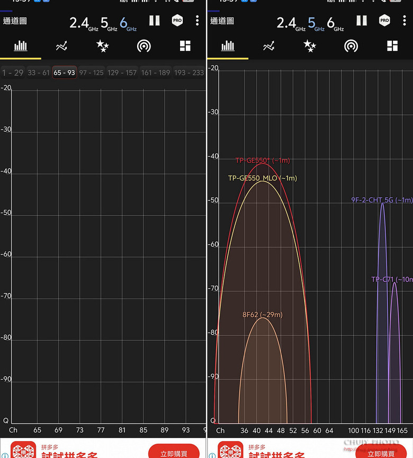Open the dashboard grid tab in the right screen
The image size is (413, 458).
click(392, 46)
